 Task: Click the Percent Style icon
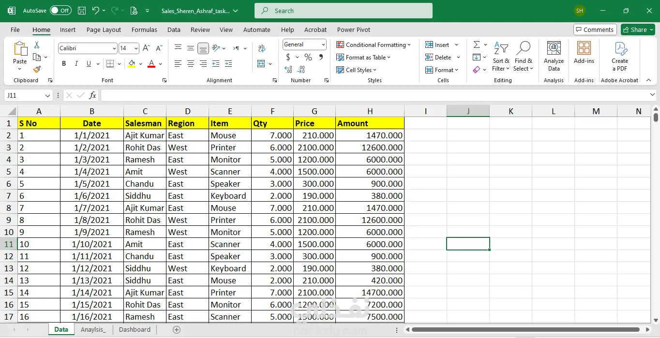tap(308, 57)
